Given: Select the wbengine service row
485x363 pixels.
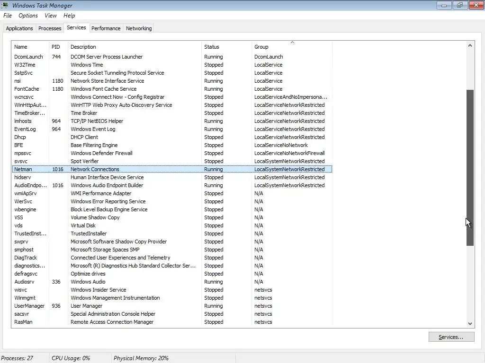Looking at the screenshot, I should click(x=172, y=209).
